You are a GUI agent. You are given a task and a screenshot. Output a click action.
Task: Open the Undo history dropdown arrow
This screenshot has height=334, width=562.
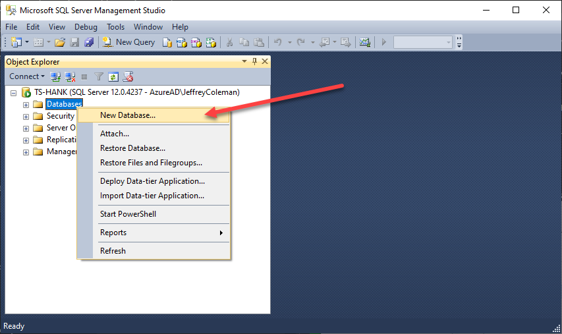pyautogui.click(x=290, y=42)
